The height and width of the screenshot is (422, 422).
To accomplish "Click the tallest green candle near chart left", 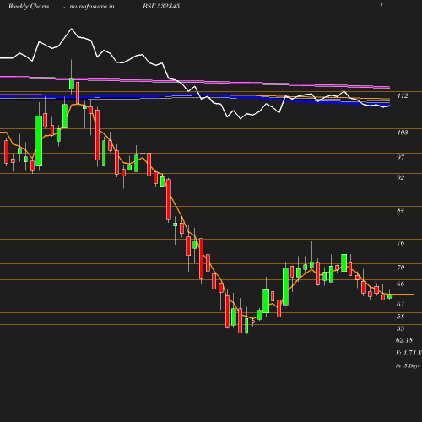I will (x=39, y=141).
